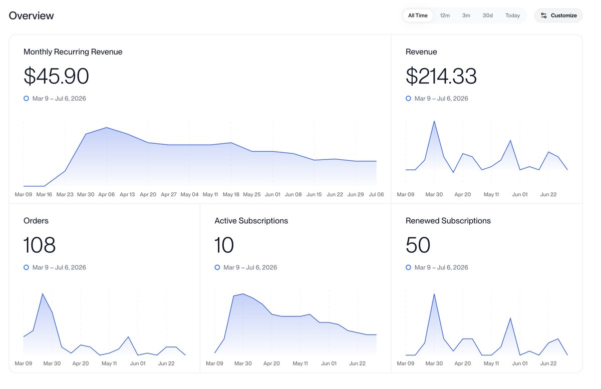Switch to the 30d time range
This screenshot has height=389, width=601.
point(487,16)
